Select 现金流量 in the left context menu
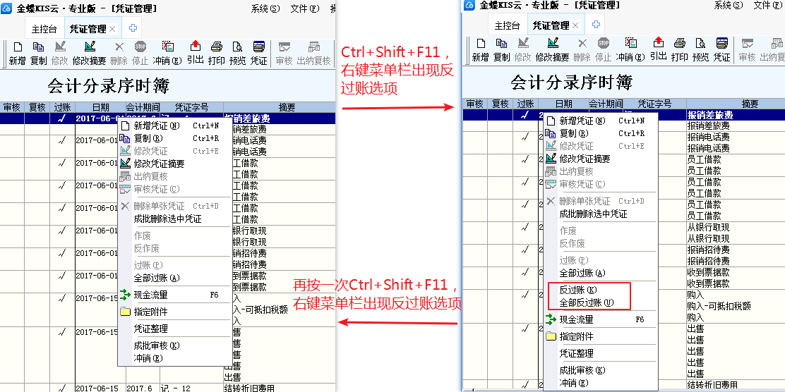This screenshot has height=392, width=785. point(150,295)
